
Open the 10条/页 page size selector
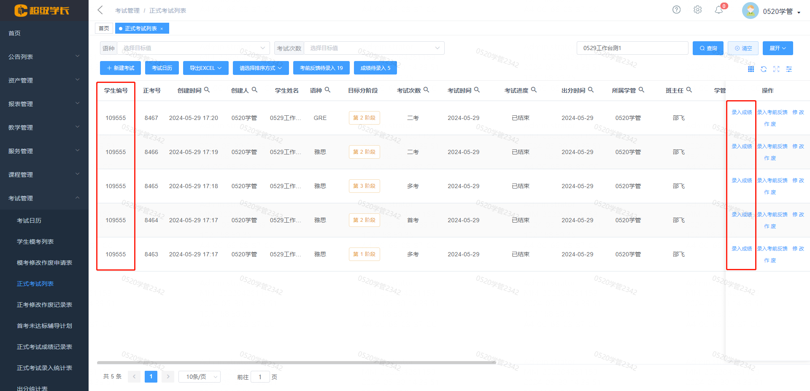(199, 377)
